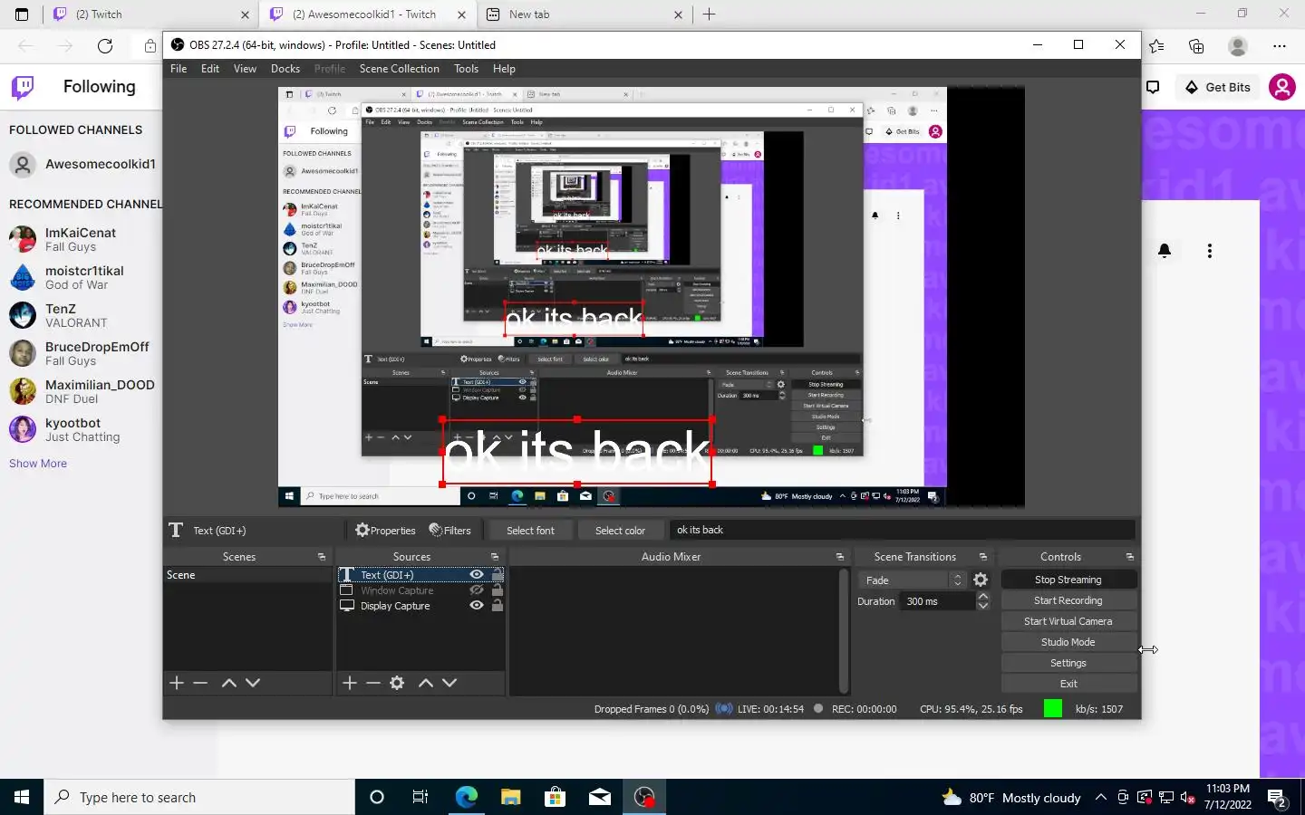Refresh the browser page
Screen dimensions: 1305x815
[105, 45]
